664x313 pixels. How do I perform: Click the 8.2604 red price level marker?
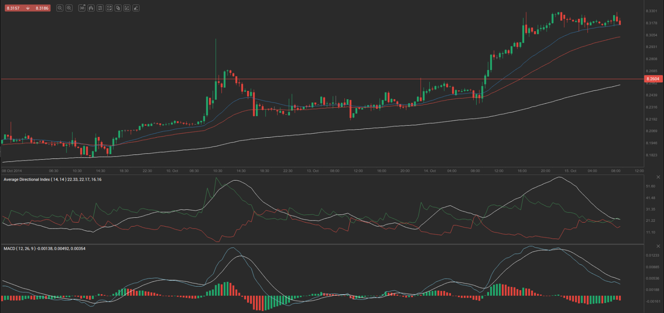point(653,79)
